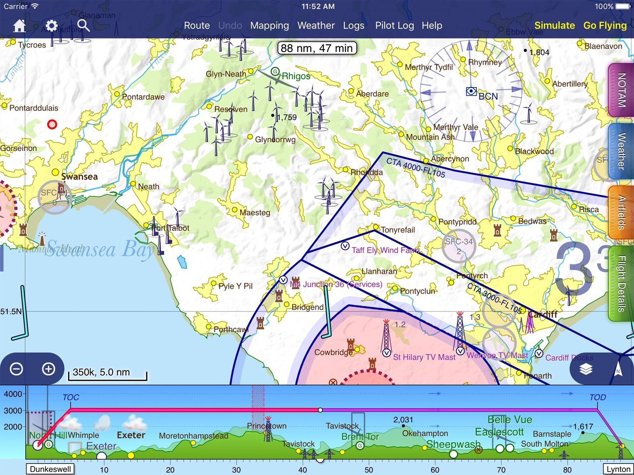The width and height of the screenshot is (634, 475).
Task: Tap the 1,759 spot height
Action: pyautogui.click(x=286, y=117)
